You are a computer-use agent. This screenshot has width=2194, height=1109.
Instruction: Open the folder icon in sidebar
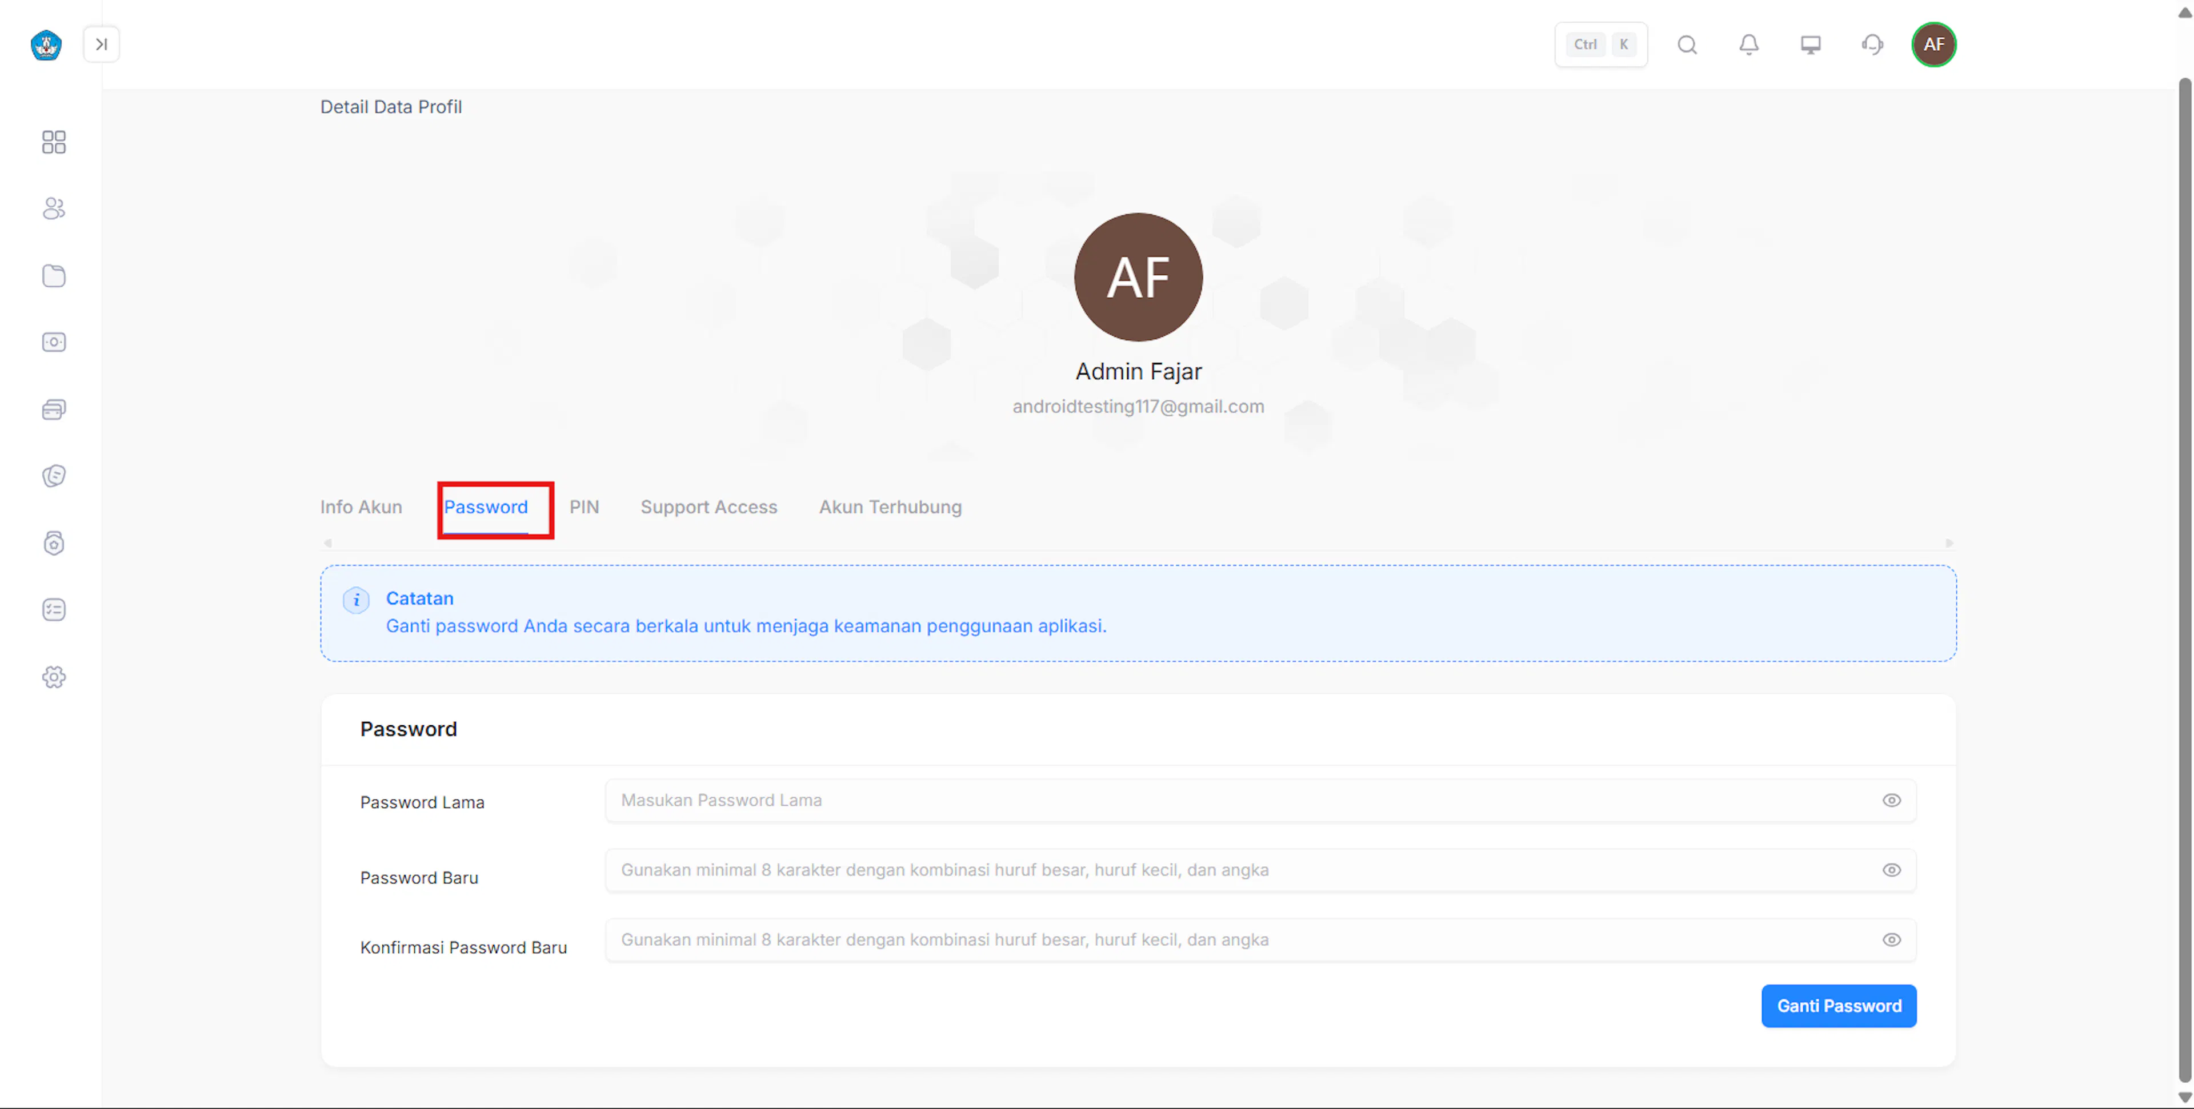pos(54,276)
